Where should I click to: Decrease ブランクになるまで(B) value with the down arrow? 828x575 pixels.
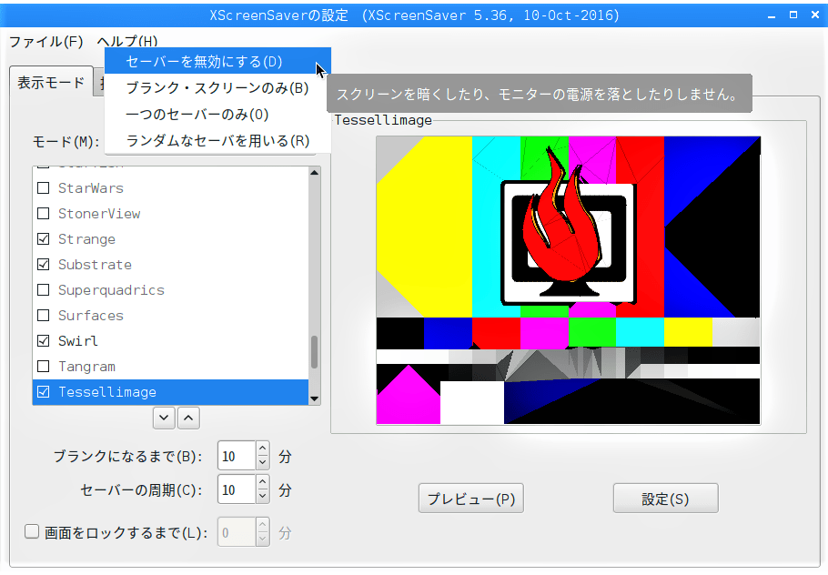coord(262,462)
